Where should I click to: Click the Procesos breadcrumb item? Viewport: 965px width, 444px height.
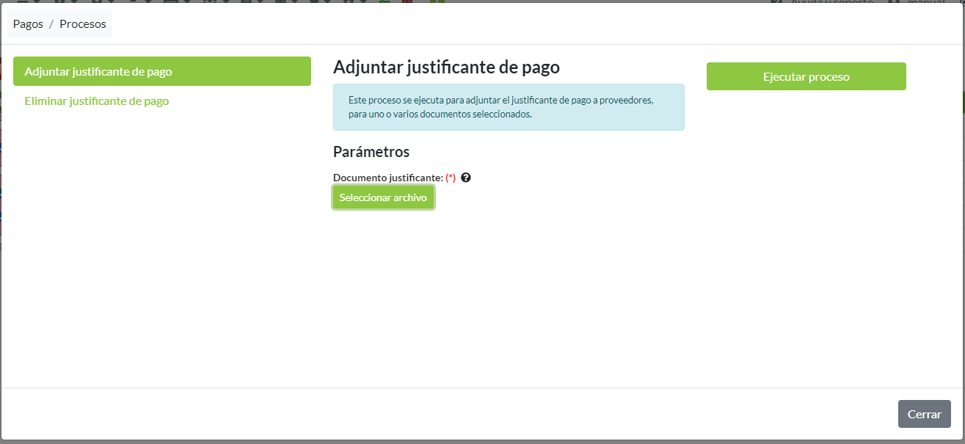click(83, 24)
